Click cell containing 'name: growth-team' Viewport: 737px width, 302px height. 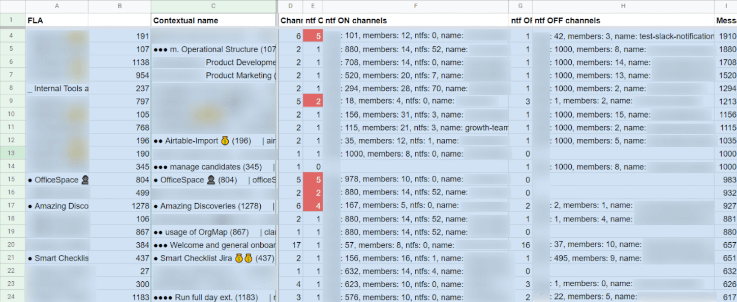(x=416, y=128)
